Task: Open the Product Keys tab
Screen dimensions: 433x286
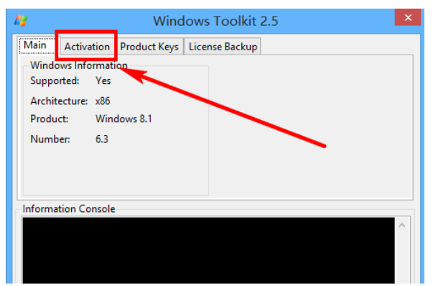Action: coord(149,47)
